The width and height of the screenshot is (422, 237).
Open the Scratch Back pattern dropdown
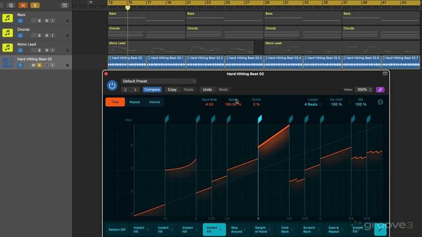(311, 230)
